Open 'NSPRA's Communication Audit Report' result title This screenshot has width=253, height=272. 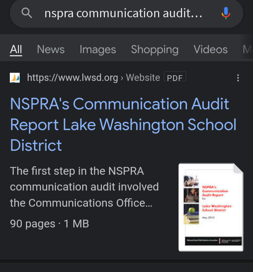(x=123, y=124)
